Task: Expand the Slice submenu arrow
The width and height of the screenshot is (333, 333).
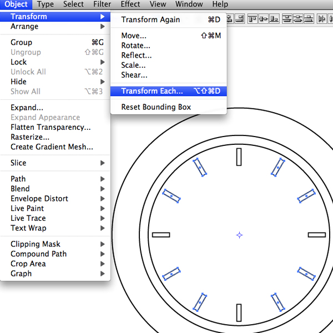Action: [103, 163]
